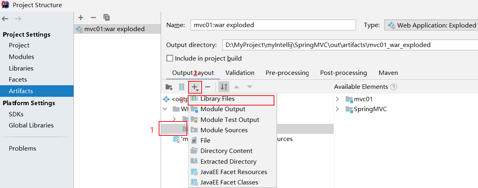The height and width of the screenshot is (188, 478).
Task: Click the Add Copy Of plus dropdown
Action: point(195,87)
